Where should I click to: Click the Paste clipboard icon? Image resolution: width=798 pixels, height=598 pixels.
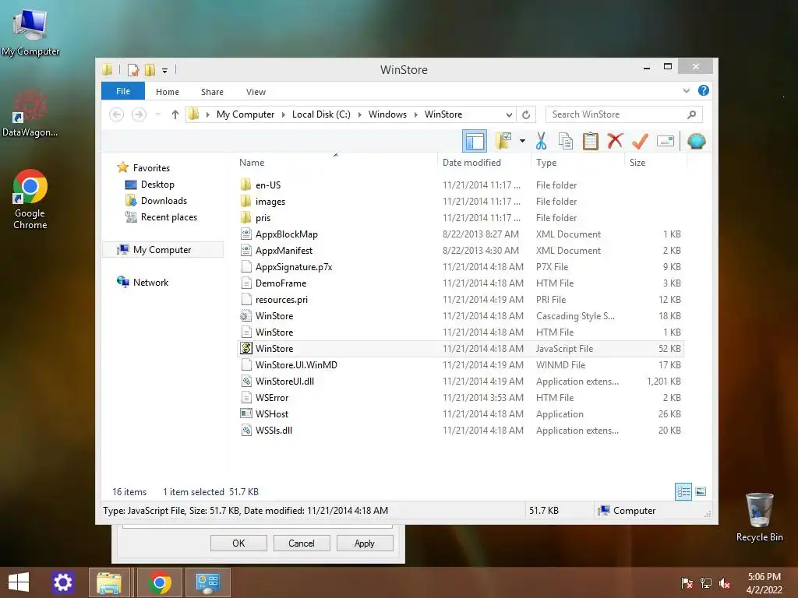[x=591, y=141]
